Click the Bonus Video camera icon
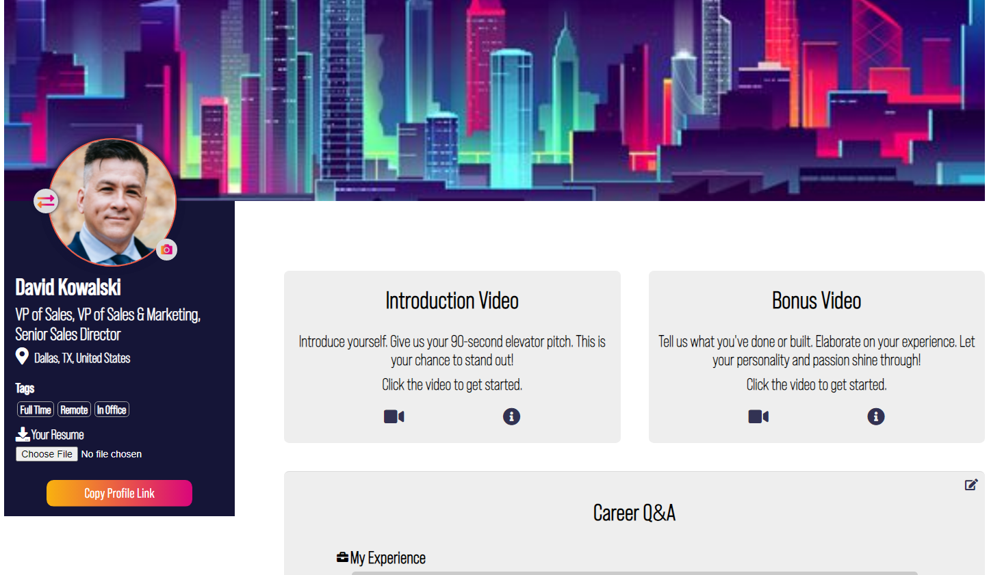Screen dimensions: 989x575 pyautogui.click(x=758, y=416)
